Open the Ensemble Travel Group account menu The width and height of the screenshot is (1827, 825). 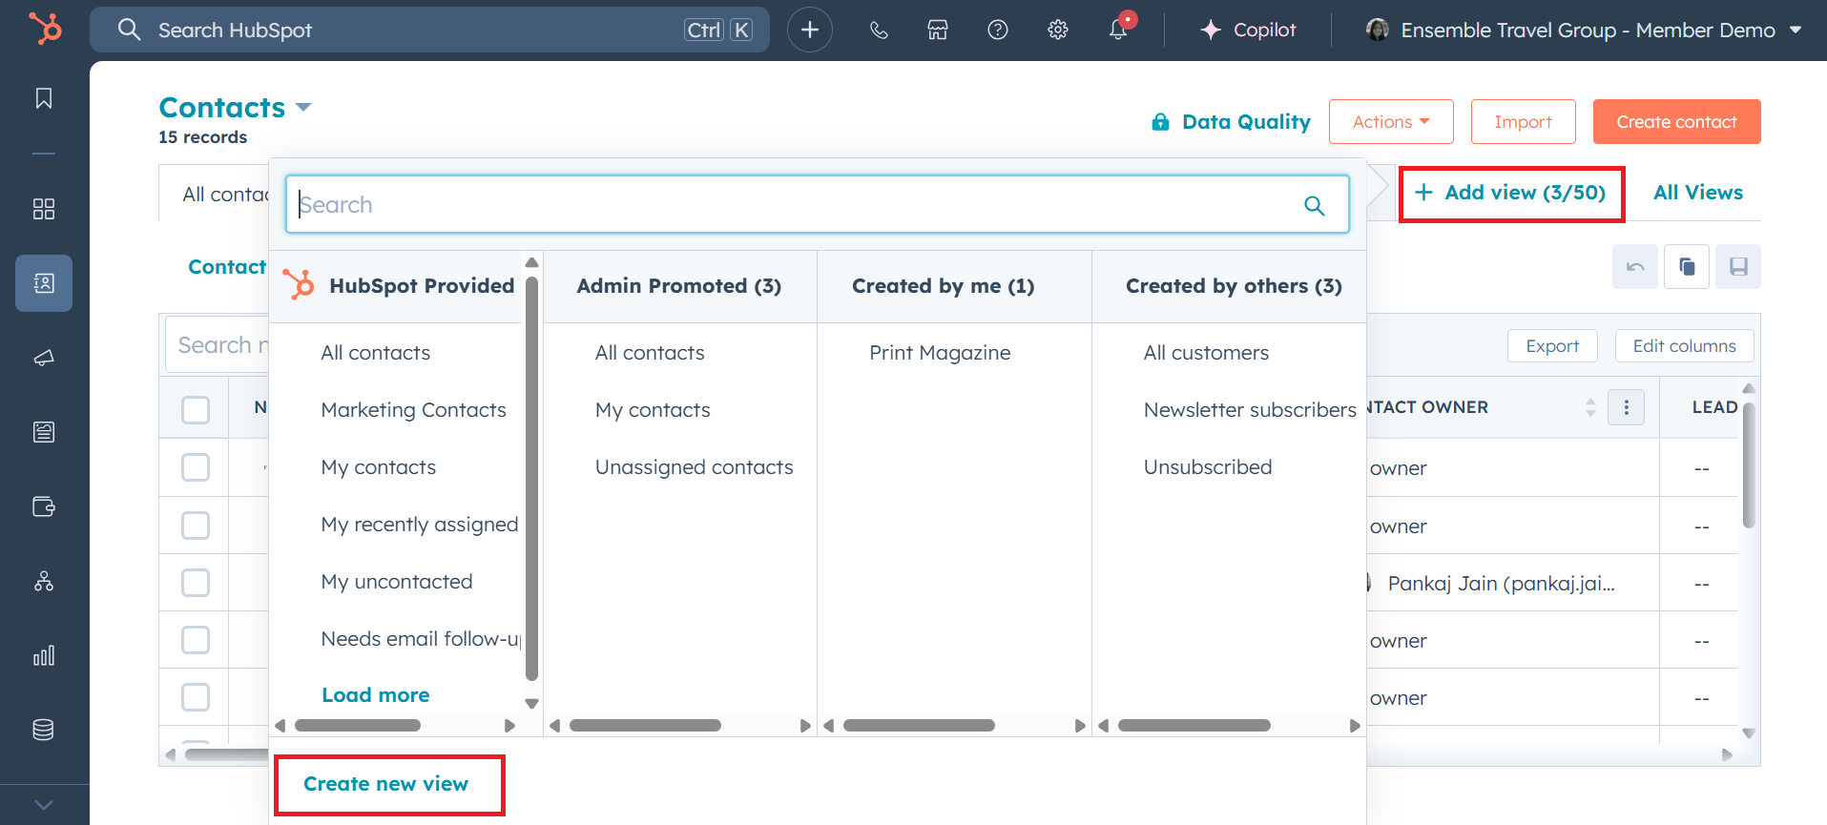(x=1584, y=30)
